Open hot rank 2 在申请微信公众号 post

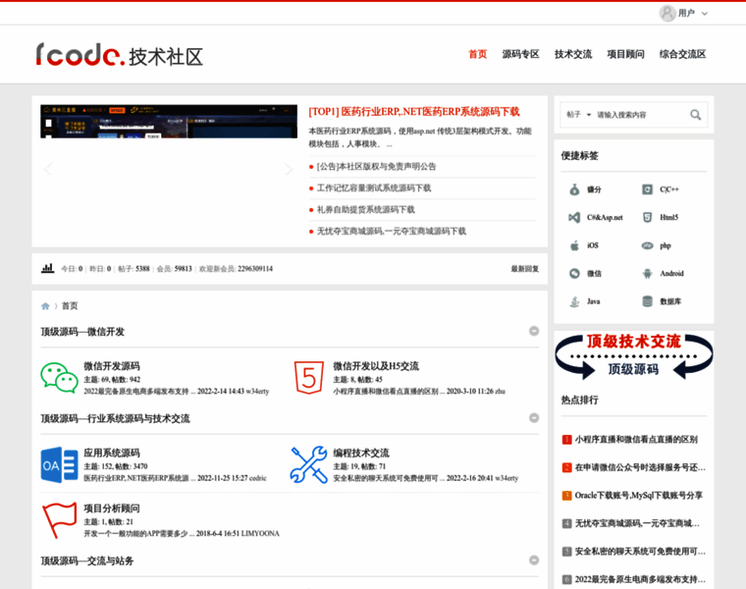click(640, 467)
